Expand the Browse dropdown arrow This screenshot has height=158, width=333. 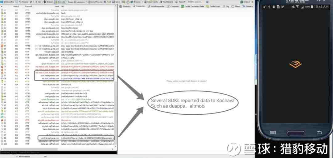[142, 2]
